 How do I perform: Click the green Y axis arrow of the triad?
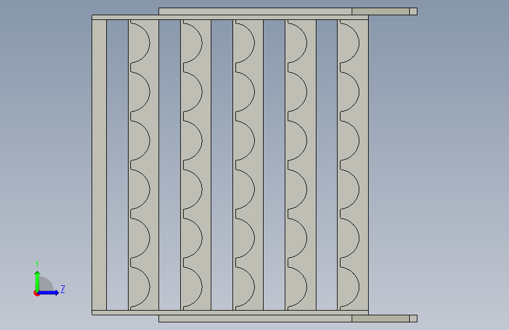pos(38,281)
